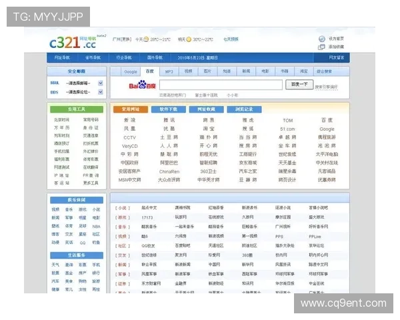Open the 网易 site link
This screenshot has height=320, width=400.
point(209,120)
